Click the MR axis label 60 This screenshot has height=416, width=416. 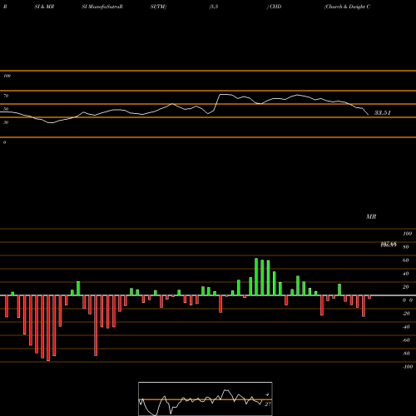(x=405, y=260)
